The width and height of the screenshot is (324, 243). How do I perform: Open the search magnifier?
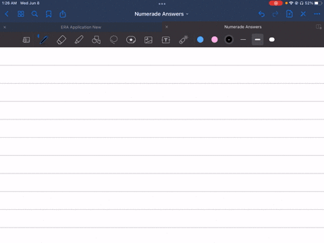click(x=34, y=14)
